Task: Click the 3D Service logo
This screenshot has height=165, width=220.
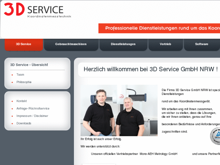Action: (38, 10)
